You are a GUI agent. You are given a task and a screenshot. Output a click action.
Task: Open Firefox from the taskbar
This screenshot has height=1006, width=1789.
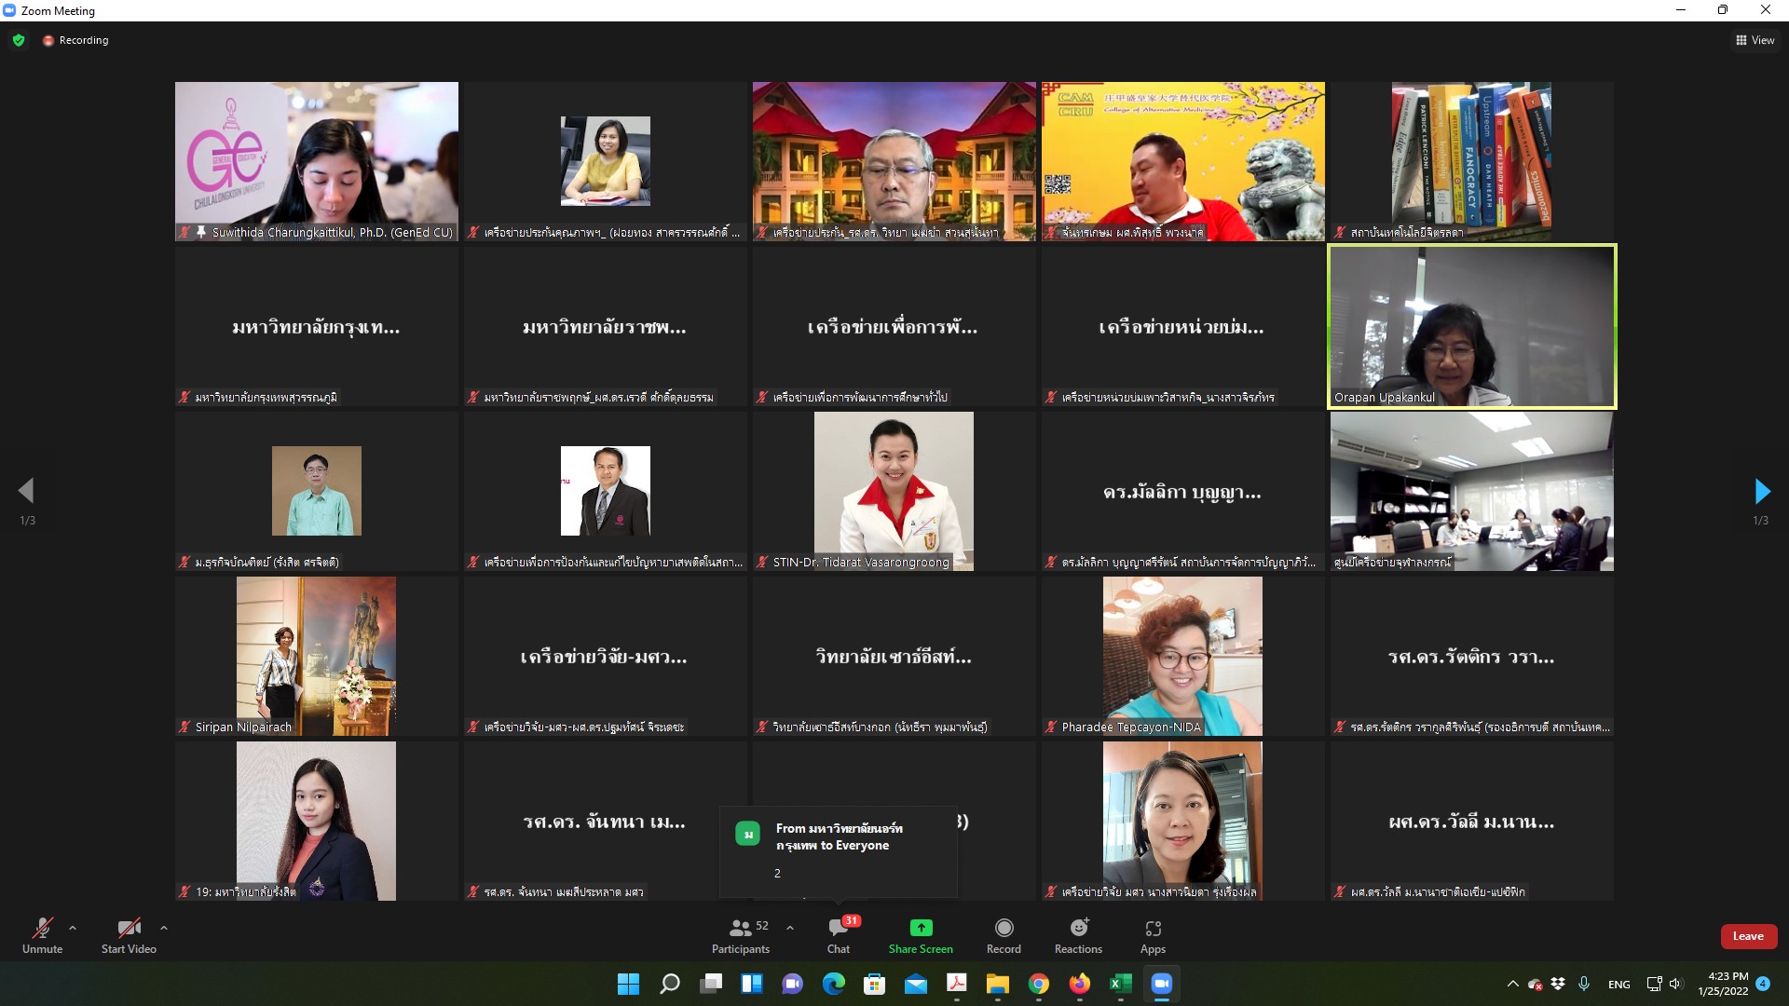(1079, 984)
